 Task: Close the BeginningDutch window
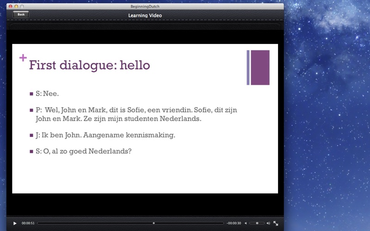click(x=10, y=6)
